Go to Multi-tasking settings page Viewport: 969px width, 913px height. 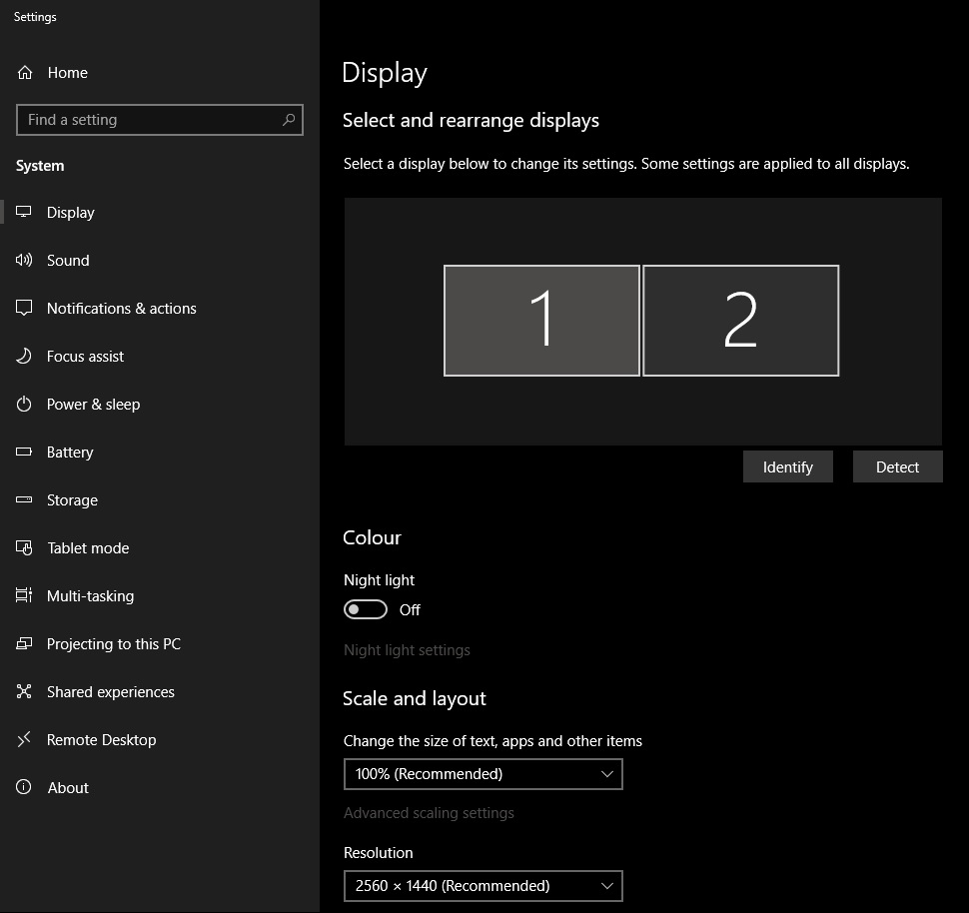point(90,596)
